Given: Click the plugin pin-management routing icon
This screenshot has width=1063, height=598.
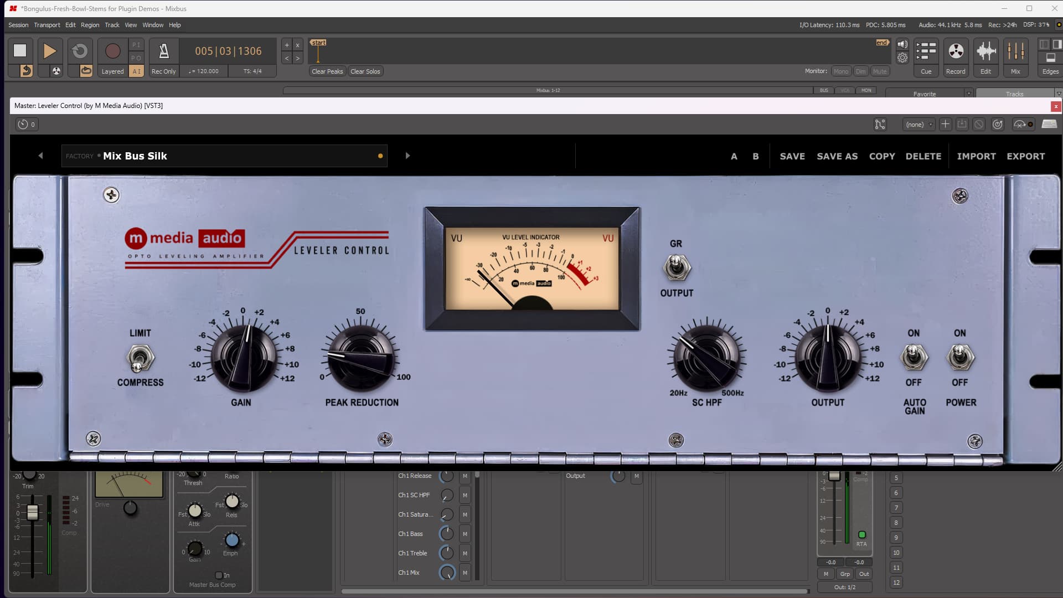Looking at the screenshot, I should click(x=880, y=125).
